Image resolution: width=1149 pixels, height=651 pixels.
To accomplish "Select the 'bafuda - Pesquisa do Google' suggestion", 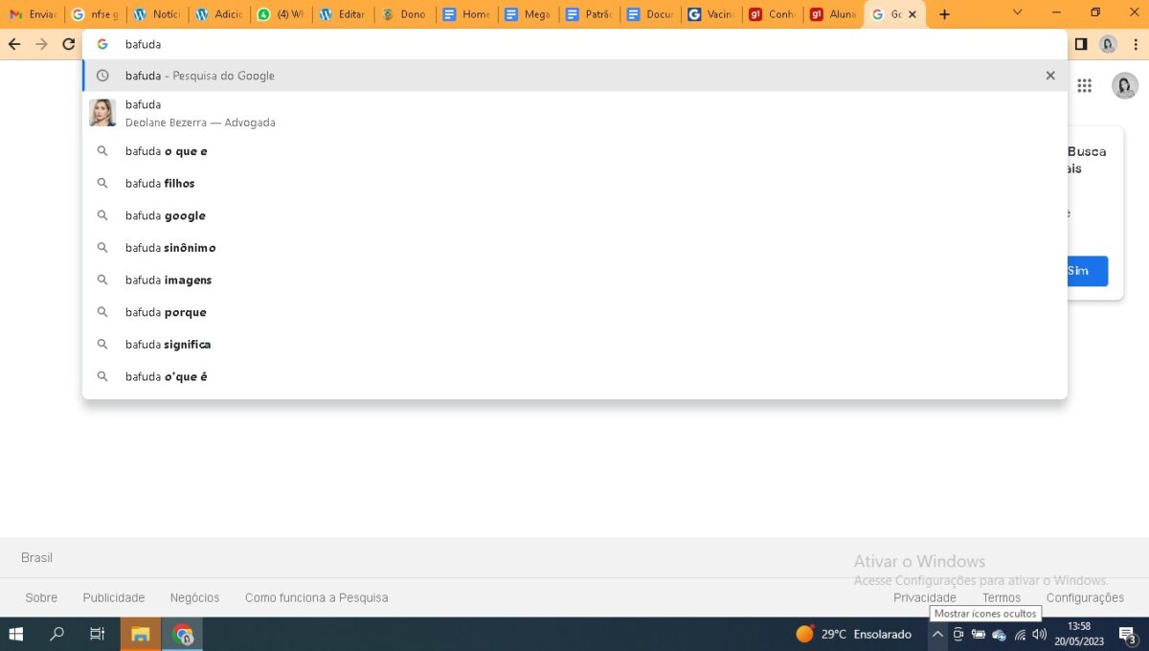I will (x=574, y=76).
